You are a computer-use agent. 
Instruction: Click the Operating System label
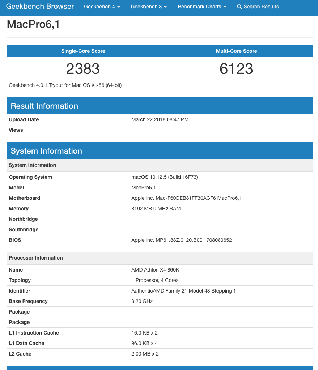coord(30,177)
